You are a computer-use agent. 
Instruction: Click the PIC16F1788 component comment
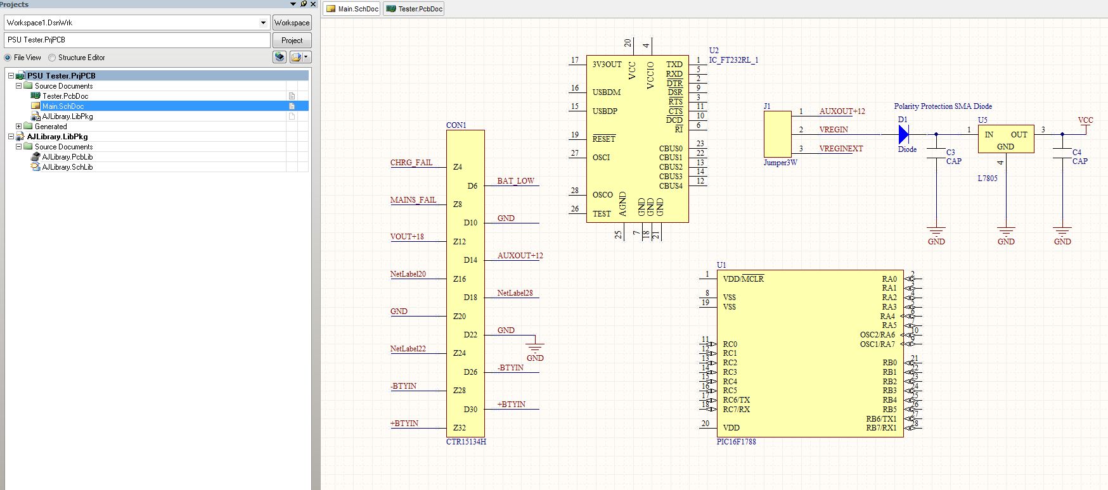(737, 442)
